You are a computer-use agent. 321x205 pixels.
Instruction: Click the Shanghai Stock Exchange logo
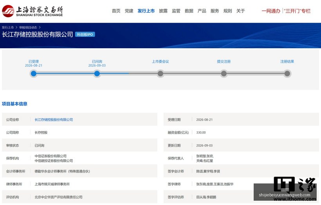click(32, 11)
